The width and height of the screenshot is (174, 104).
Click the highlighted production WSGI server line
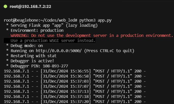(x=50, y=40)
